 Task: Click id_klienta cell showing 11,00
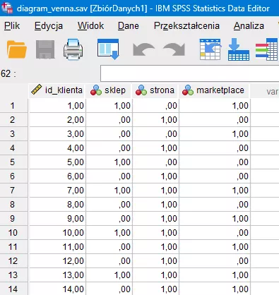point(57,247)
